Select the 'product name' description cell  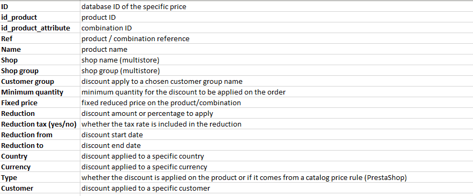276,49
